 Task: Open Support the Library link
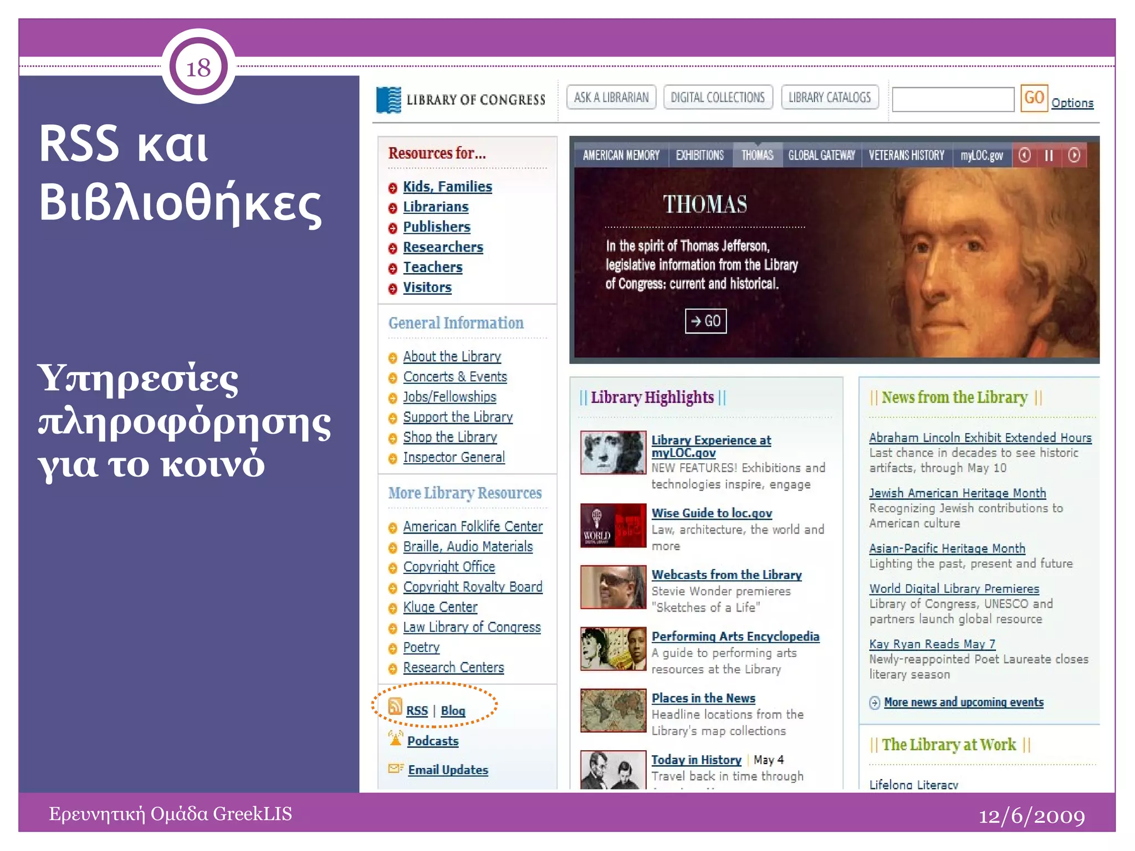[458, 417]
